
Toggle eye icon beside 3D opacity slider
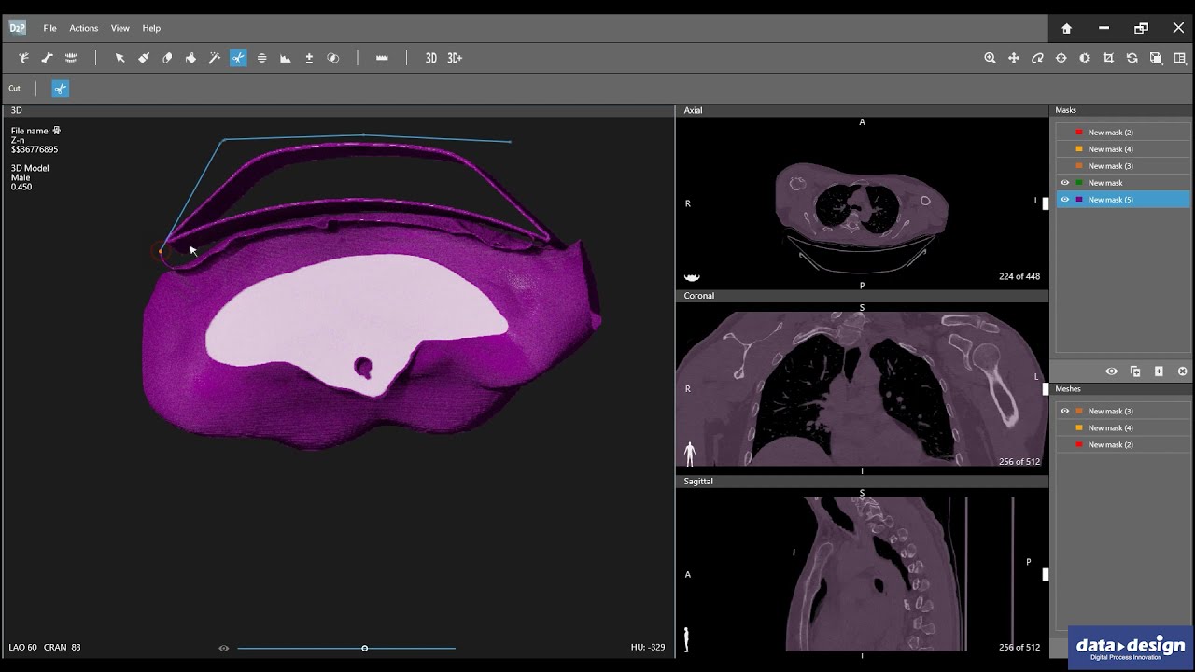tap(223, 648)
